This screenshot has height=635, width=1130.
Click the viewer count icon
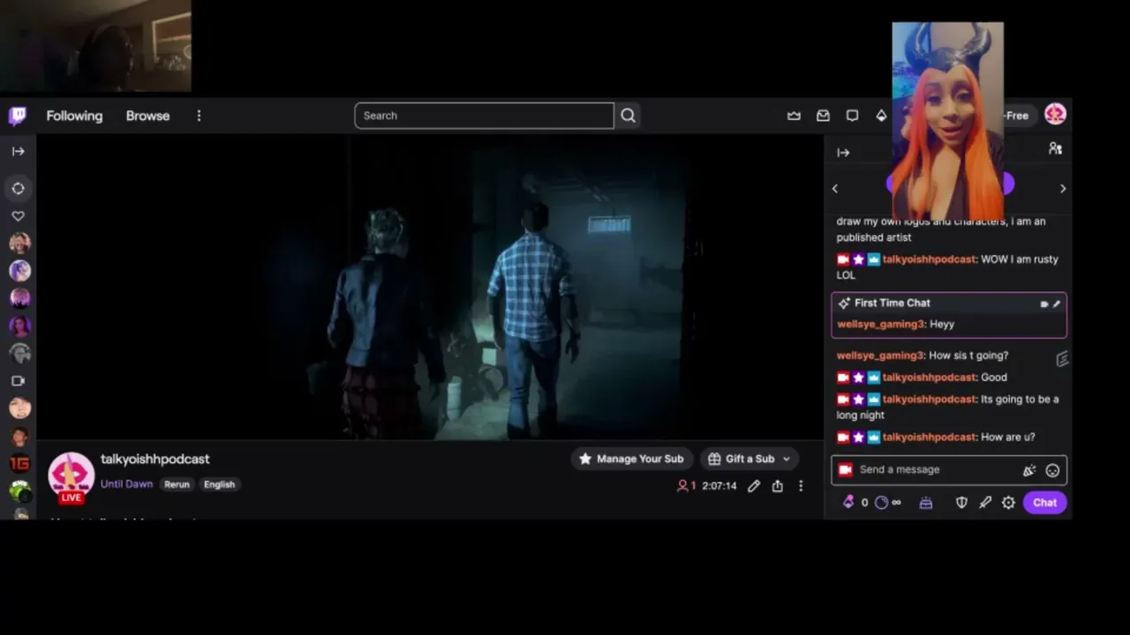682,486
